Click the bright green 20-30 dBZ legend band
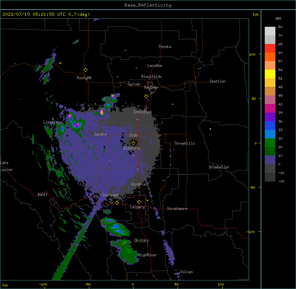296x289 pixels. pos(270,143)
